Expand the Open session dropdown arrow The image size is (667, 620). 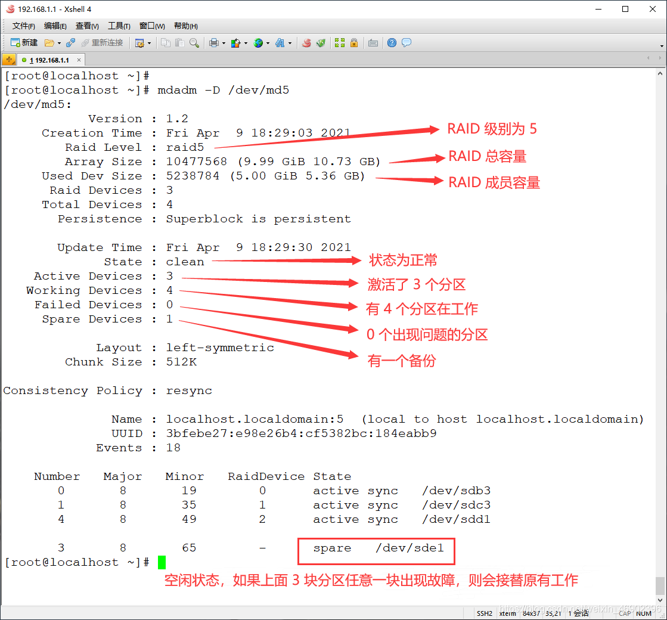(x=59, y=44)
